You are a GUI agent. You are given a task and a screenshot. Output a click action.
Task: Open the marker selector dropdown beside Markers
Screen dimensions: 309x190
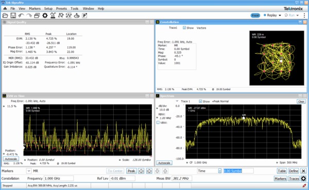tap(29, 171)
